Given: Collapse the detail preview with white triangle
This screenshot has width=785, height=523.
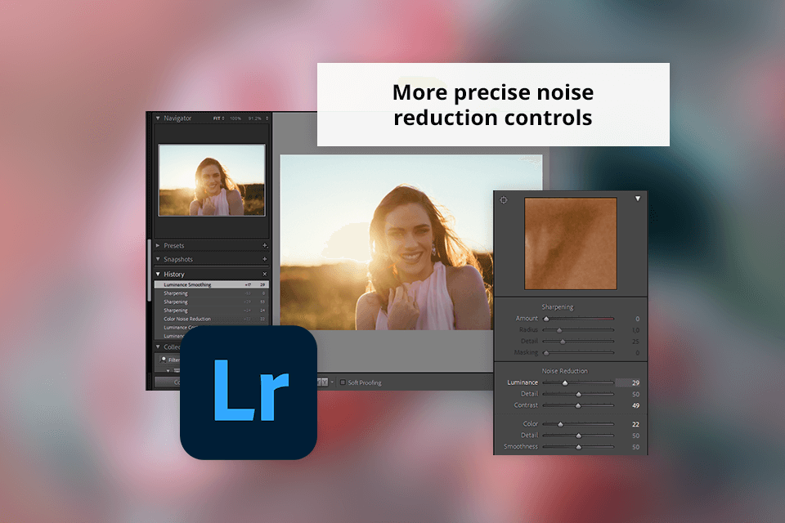Looking at the screenshot, I should pyautogui.click(x=637, y=199).
